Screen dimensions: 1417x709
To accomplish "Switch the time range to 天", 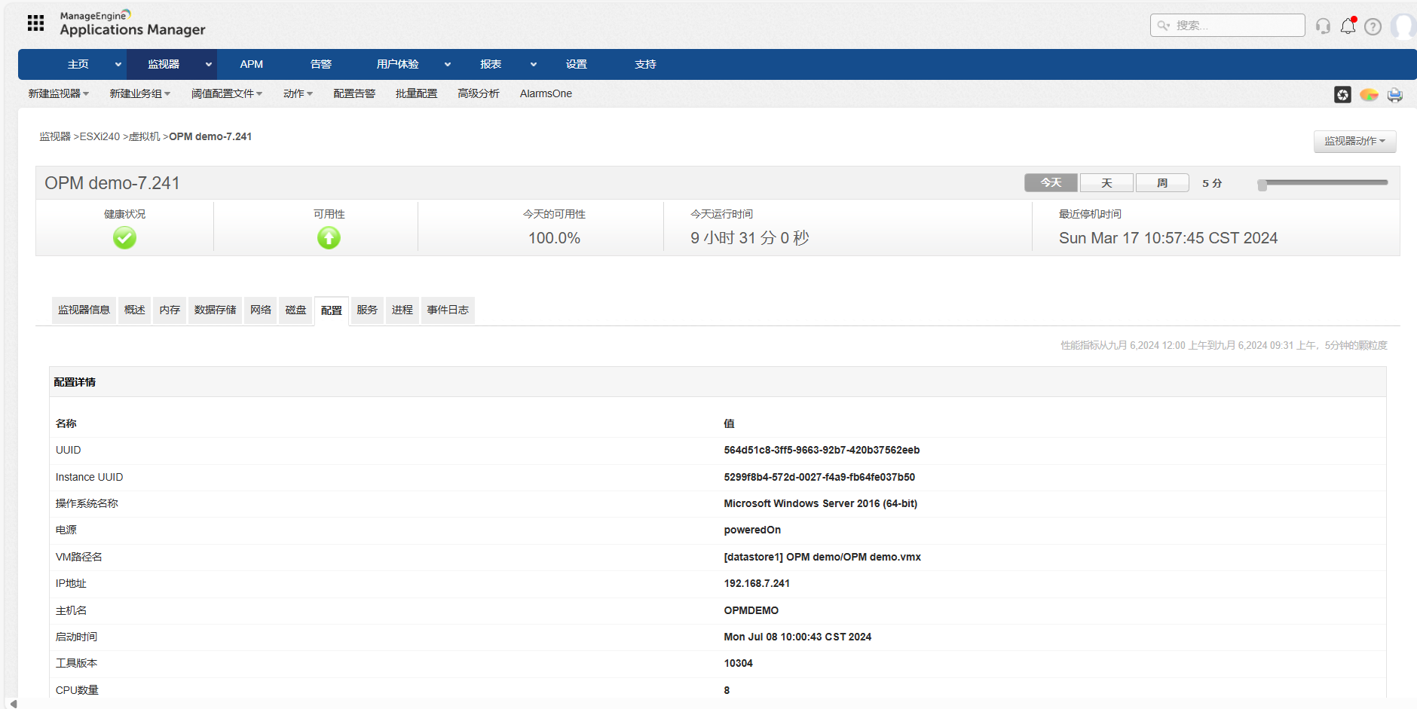I will point(1106,183).
